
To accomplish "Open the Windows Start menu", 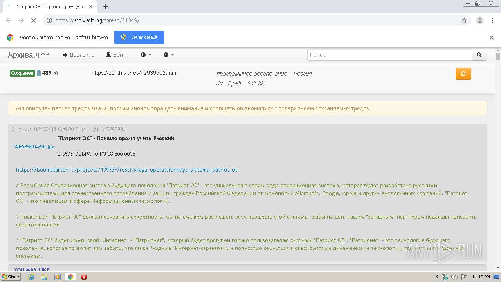I will [11, 277].
